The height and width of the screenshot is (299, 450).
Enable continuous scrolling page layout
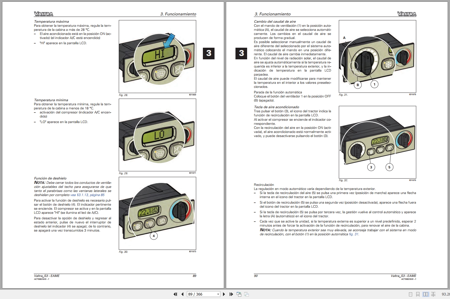(x=418, y=294)
